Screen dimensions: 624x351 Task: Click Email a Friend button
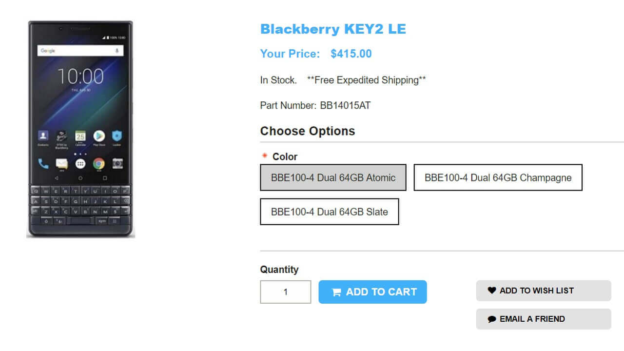543,319
